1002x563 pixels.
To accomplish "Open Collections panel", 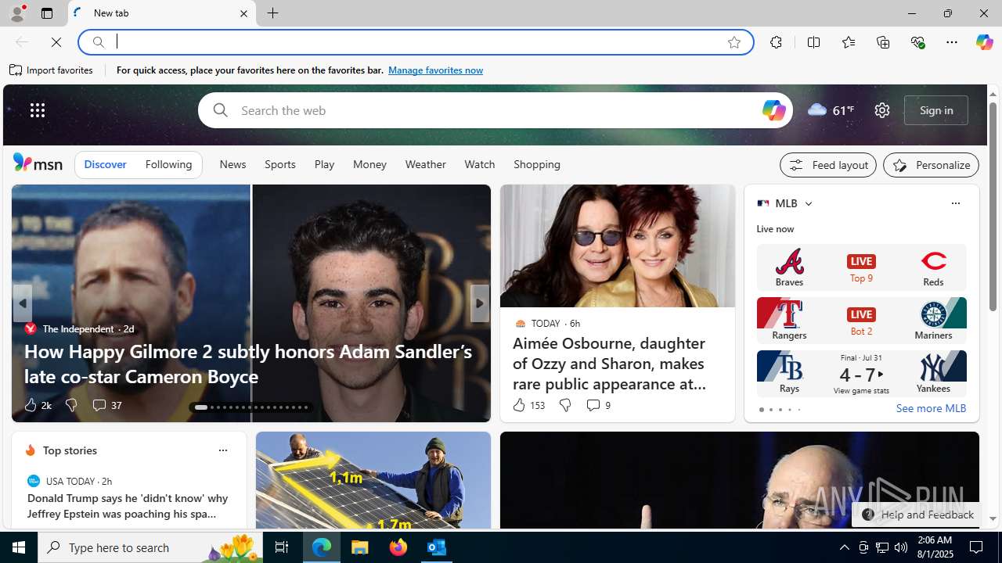I will [x=883, y=42].
